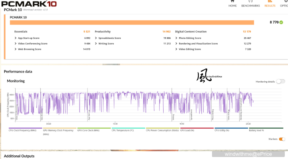Click the App Start-up marker in chart
The height and width of the screenshot is (159, 288).
point(89,115)
